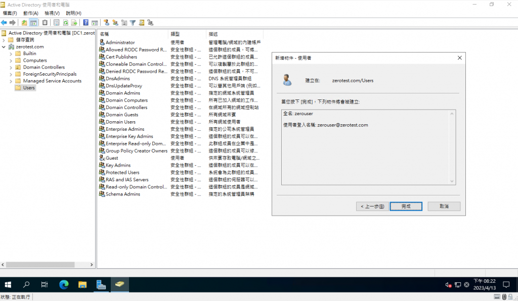The width and height of the screenshot is (518, 301).
Task: Click the tree pane scroll-left arrow
Action: [x=3, y=265]
